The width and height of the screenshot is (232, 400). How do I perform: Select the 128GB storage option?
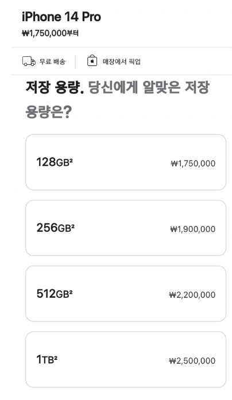(x=126, y=162)
